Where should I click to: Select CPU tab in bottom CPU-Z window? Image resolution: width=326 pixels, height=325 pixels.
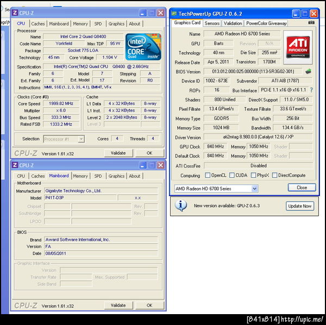click(x=21, y=176)
